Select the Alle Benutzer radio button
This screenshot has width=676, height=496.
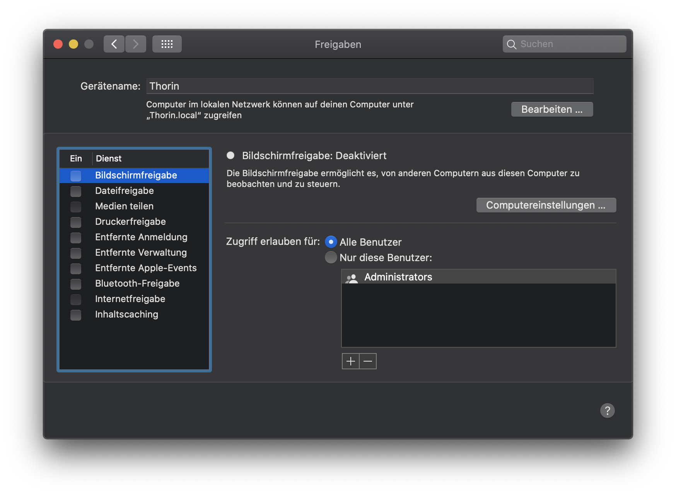click(331, 242)
